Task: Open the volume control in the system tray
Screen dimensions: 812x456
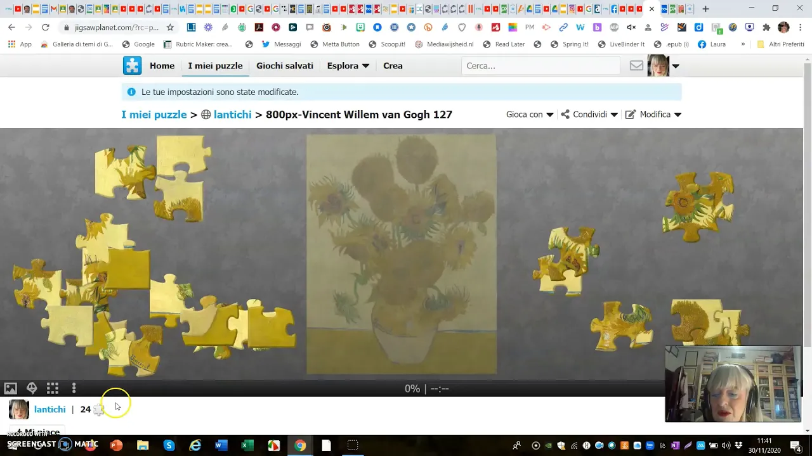Action: pyautogui.click(x=726, y=445)
